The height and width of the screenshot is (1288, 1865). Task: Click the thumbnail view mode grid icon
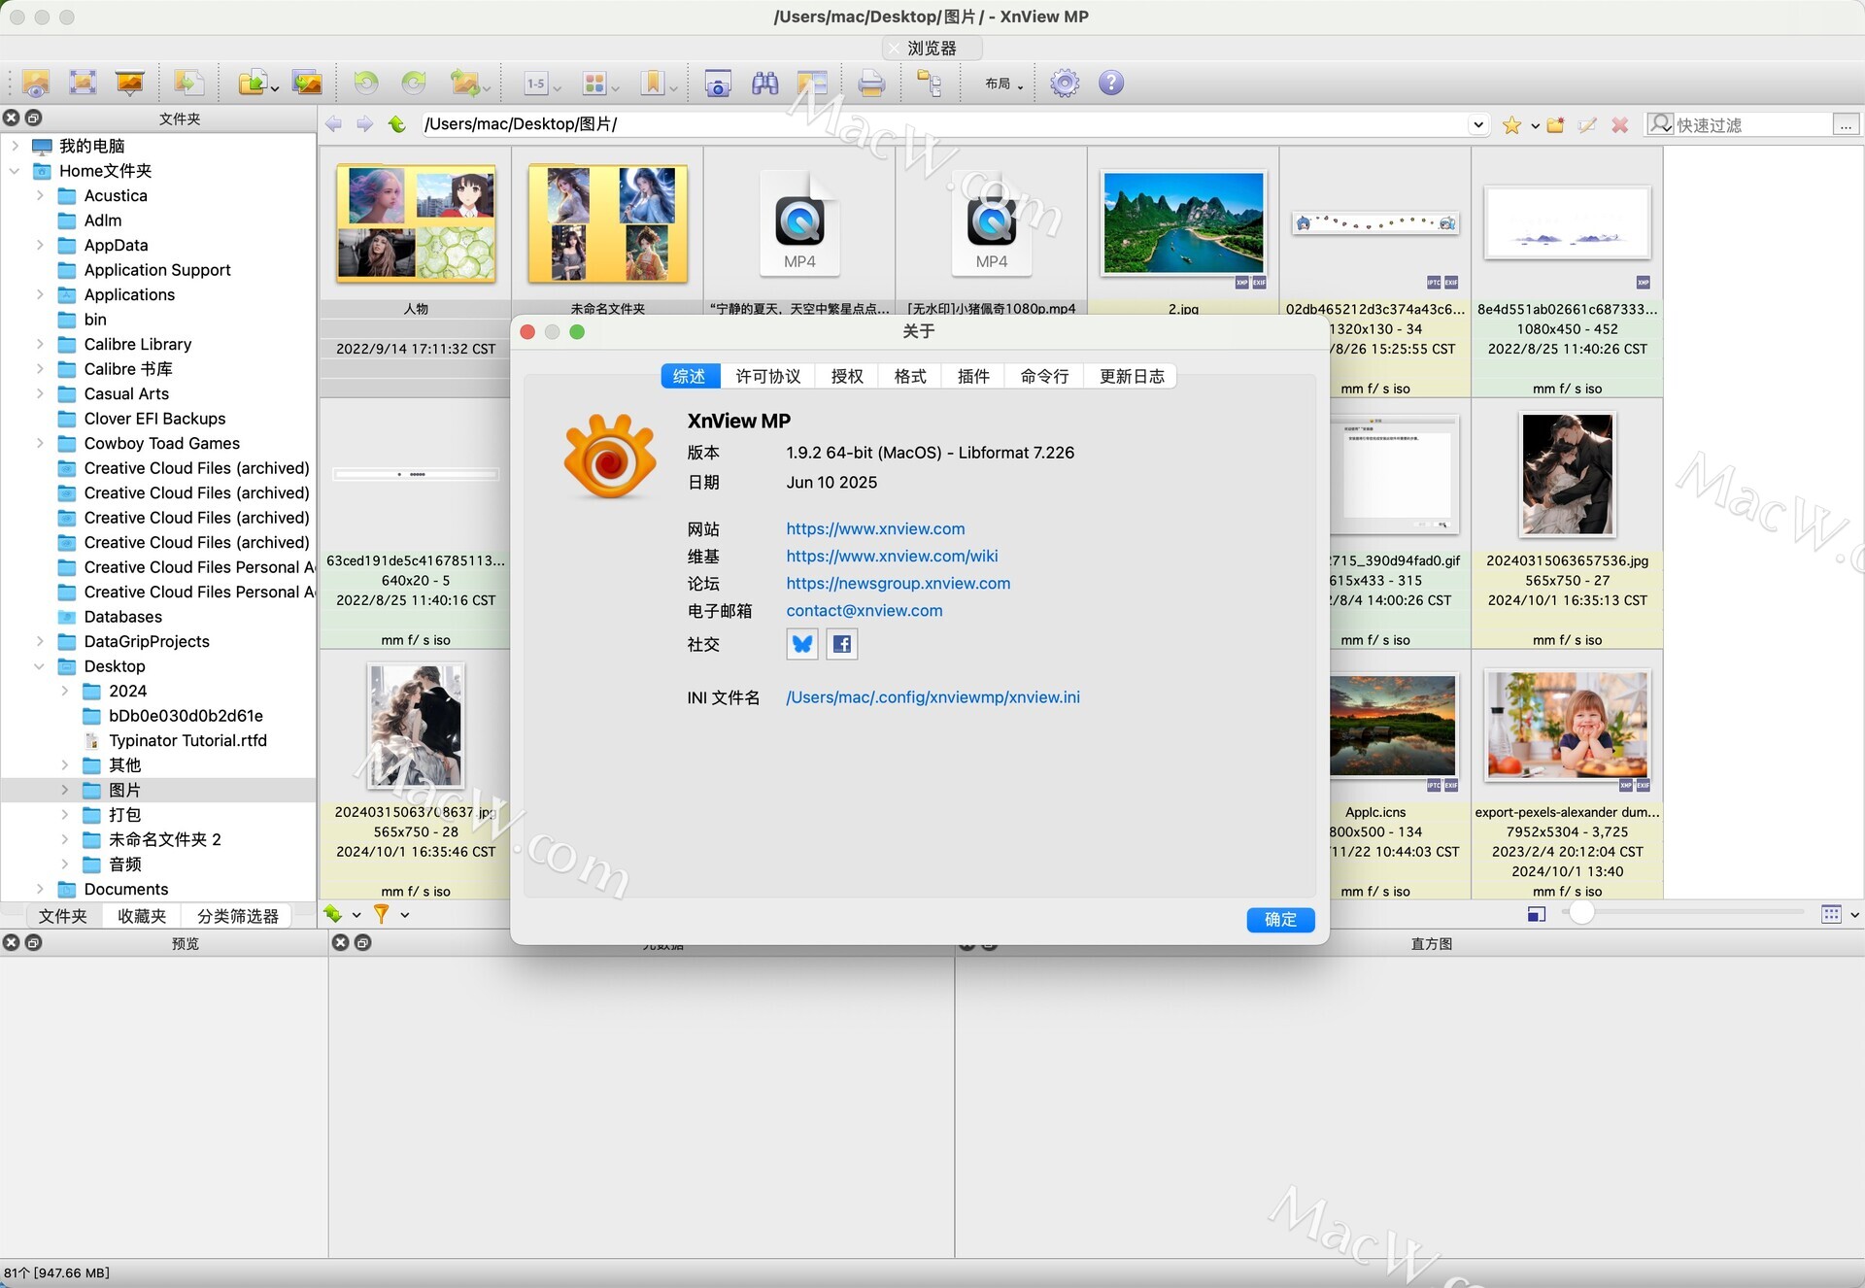pos(1831,914)
